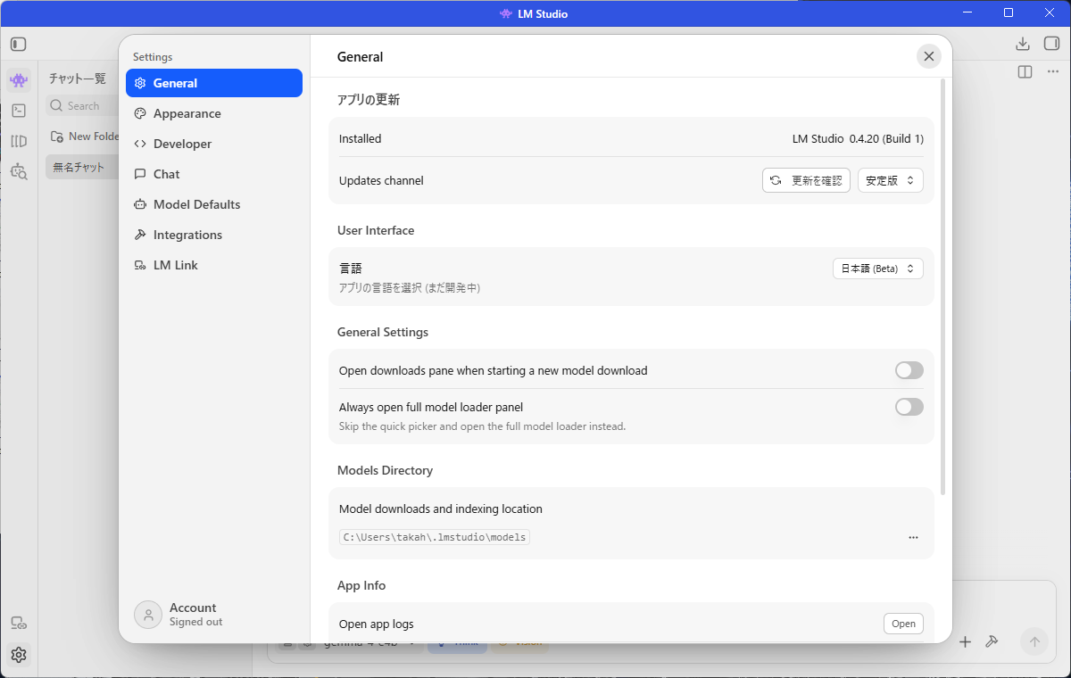Screen dimensions: 1071x678
Task: Close the Settings dialog with the X
Action: 929,56
